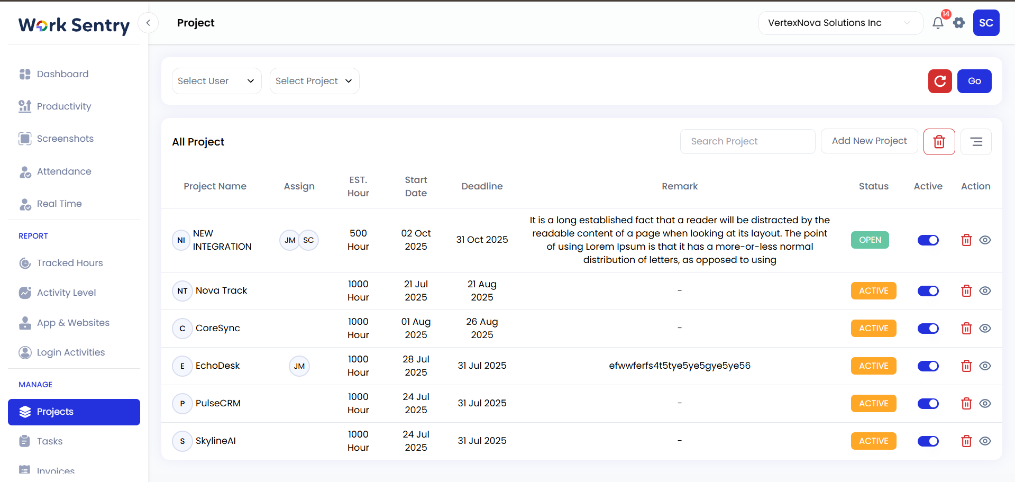Collapse the sidebar with the chevron
Screen dimensions: 1015x482
[x=148, y=23]
